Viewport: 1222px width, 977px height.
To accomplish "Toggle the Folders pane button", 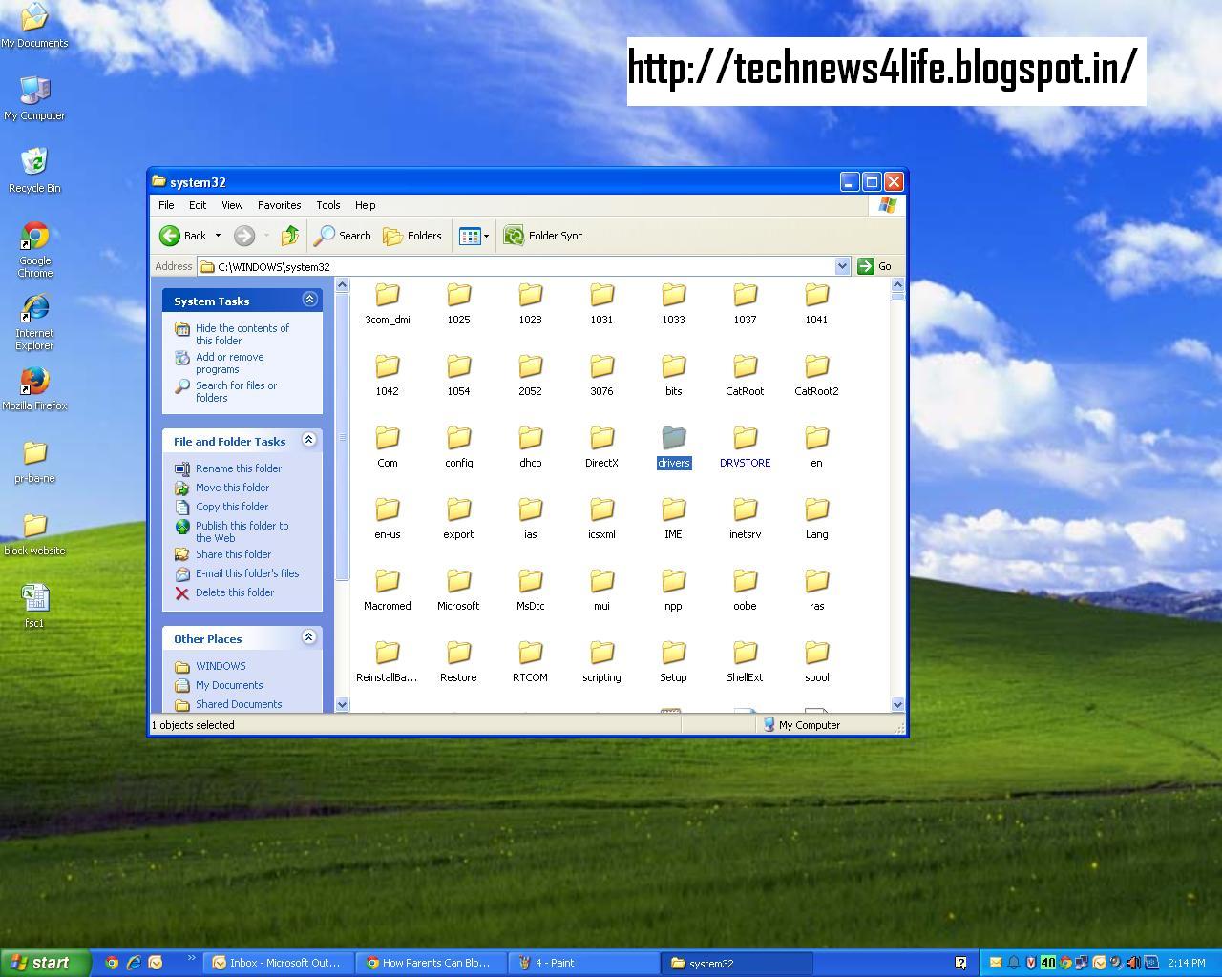I will (412, 236).
